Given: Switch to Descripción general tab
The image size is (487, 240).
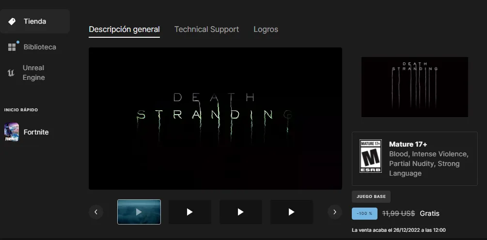Looking at the screenshot, I should (124, 30).
